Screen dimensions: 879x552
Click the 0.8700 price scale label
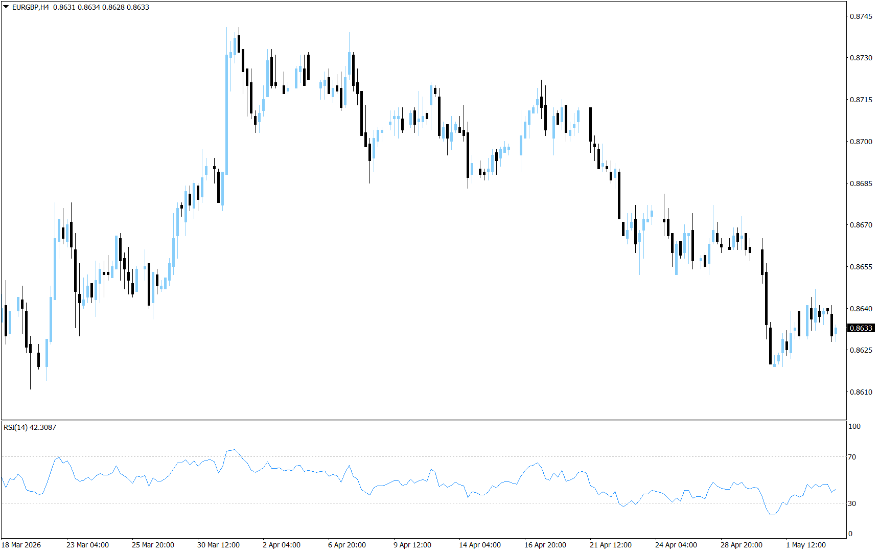point(861,142)
